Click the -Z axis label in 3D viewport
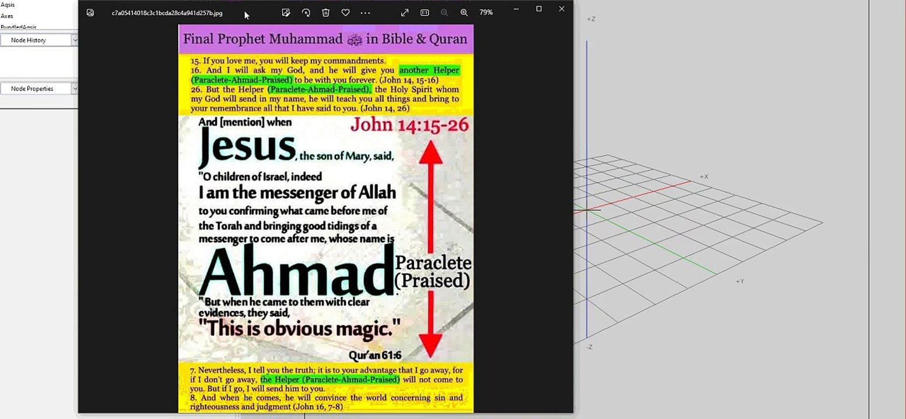 (590, 347)
